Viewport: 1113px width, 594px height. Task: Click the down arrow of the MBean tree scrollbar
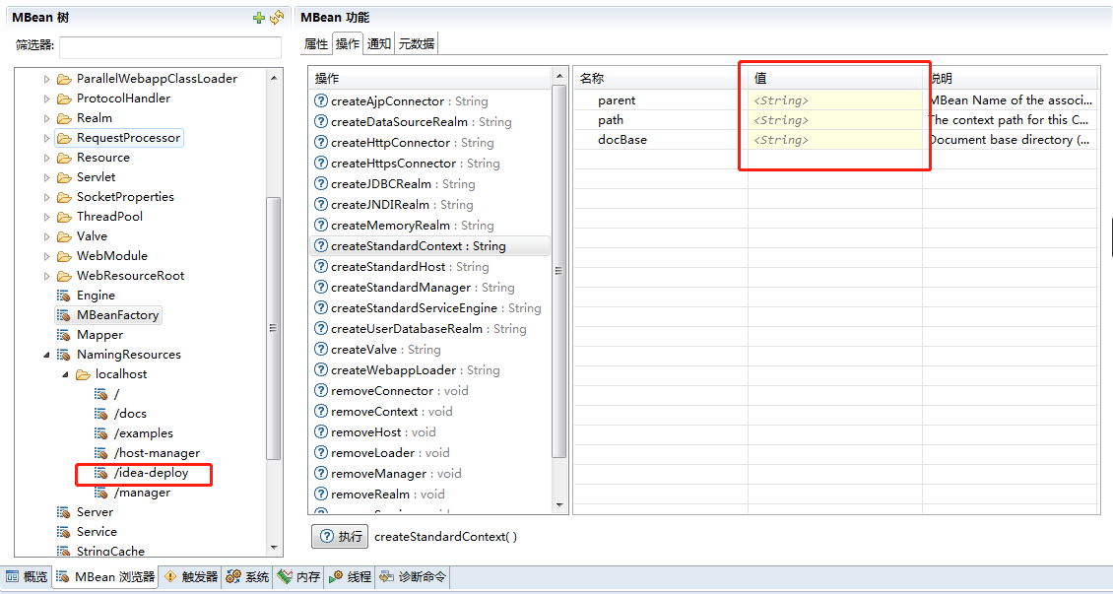click(274, 548)
